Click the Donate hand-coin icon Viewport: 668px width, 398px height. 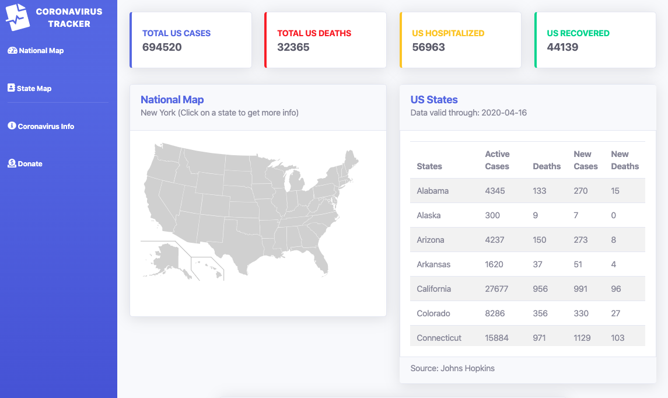coord(12,163)
